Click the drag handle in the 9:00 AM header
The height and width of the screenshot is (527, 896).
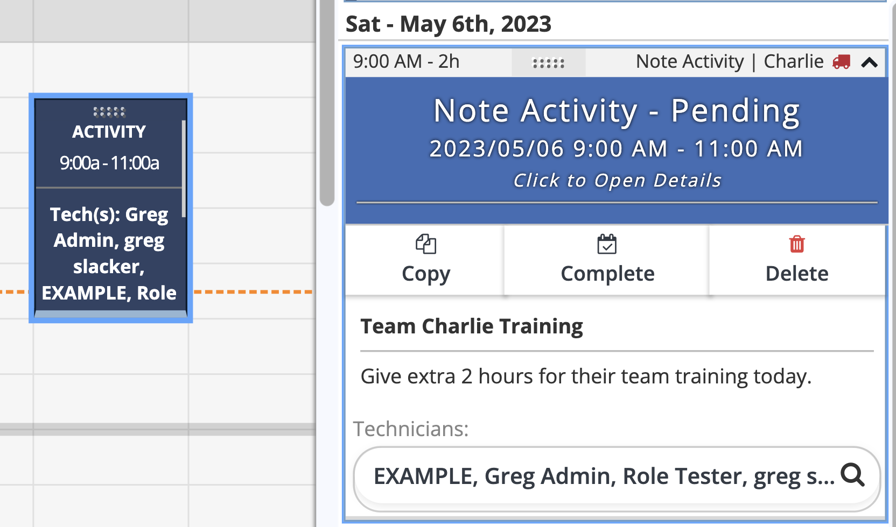(548, 63)
